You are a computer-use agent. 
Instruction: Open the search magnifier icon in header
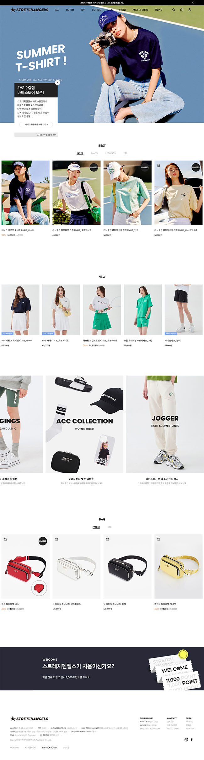174,10
